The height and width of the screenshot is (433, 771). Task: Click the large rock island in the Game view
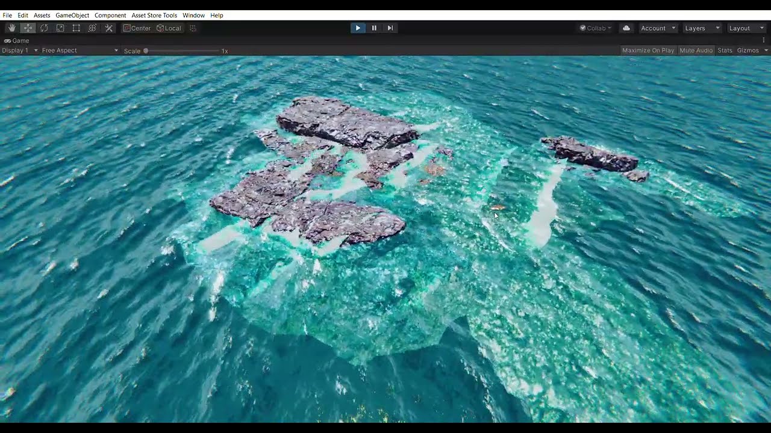coord(346,123)
